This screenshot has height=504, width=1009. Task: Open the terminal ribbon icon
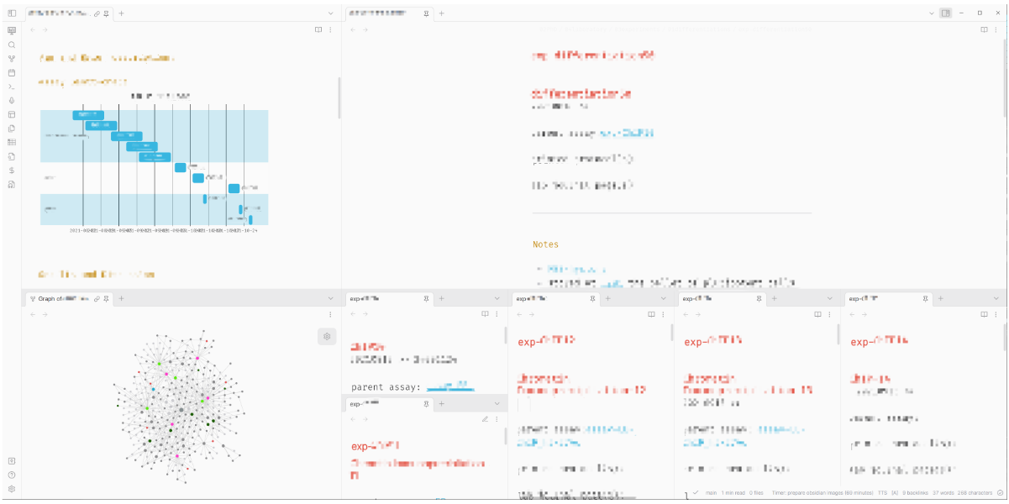coord(12,87)
